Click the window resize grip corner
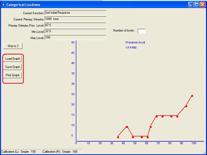 point(204,152)
